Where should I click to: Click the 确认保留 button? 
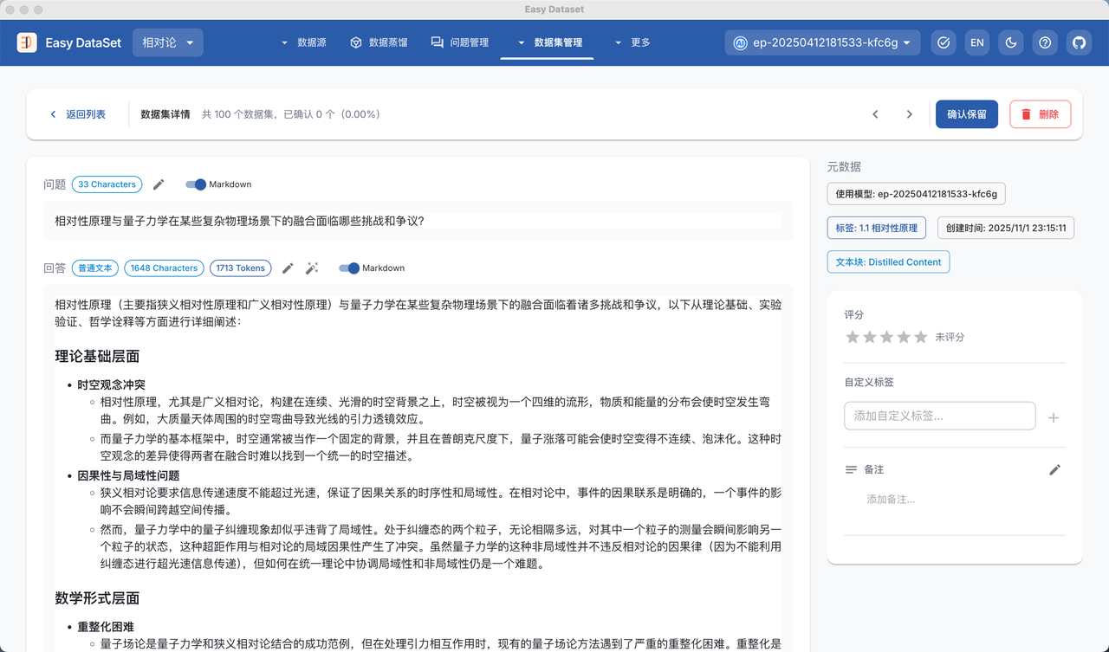pyautogui.click(x=966, y=114)
